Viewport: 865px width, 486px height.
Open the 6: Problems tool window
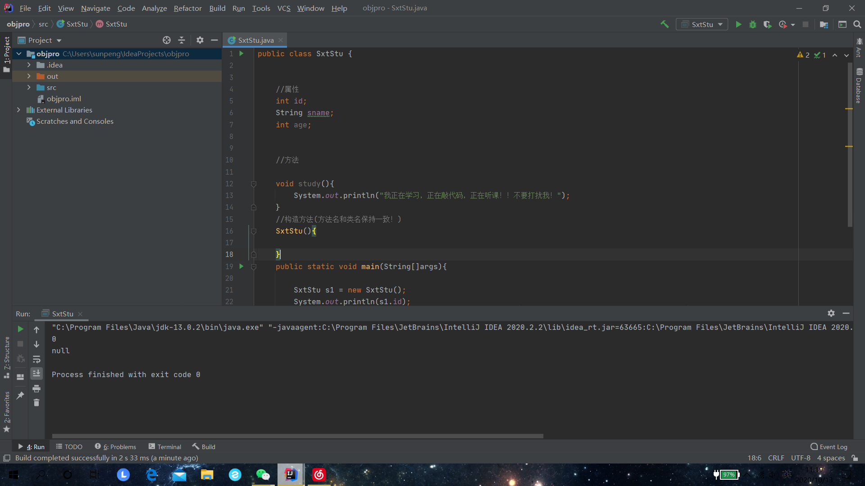point(115,446)
